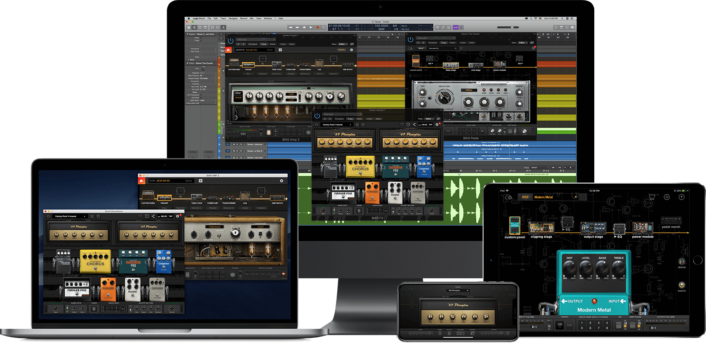Open the Track menu in Logic Pro X
The width and height of the screenshot is (706, 343).
click(223, 18)
